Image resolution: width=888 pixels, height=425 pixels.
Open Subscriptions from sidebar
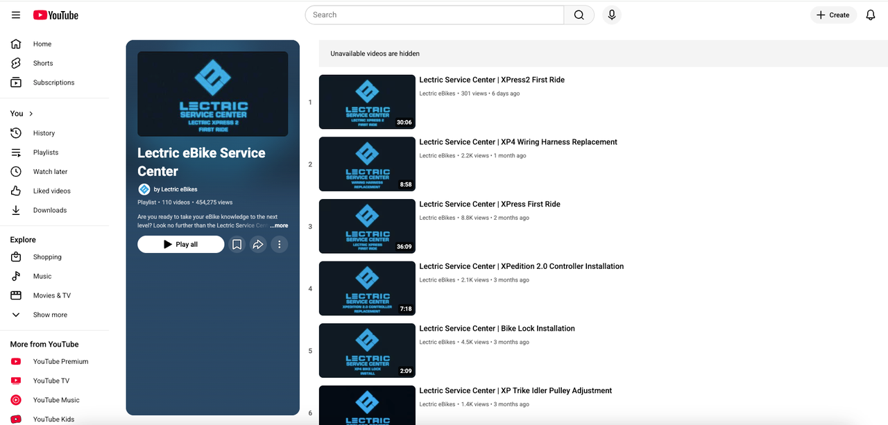[x=55, y=83]
